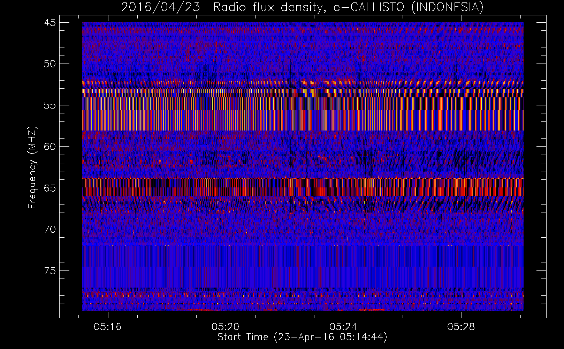
Task: Click the 75 MHz frequency tick label
Action: point(50,271)
